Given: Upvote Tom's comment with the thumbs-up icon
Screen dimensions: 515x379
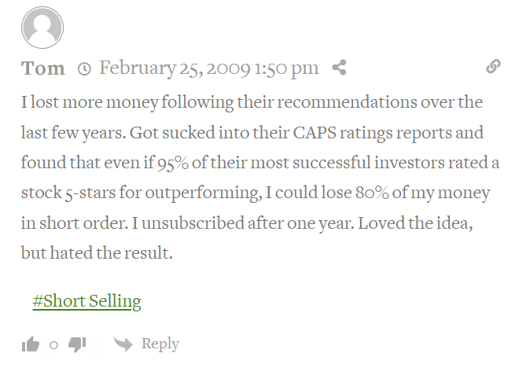Looking at the screenshot, I should point(31,344).
